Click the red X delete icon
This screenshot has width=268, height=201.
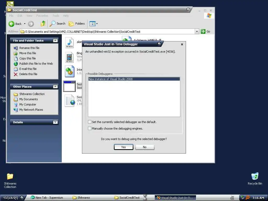[x=15, y=74]
